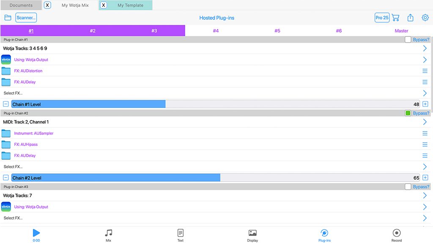Open the settings gear icon
The height and width of the screenshot is (243, 433).
click(425, 18)
